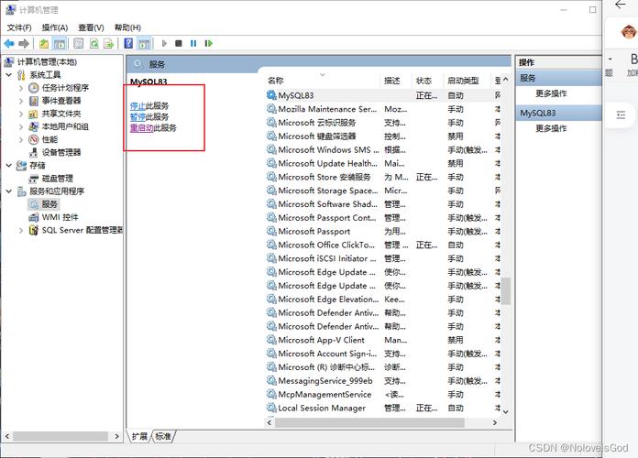Click the 停止 service link
Viewport: 638px width, 458px height.
137,105
